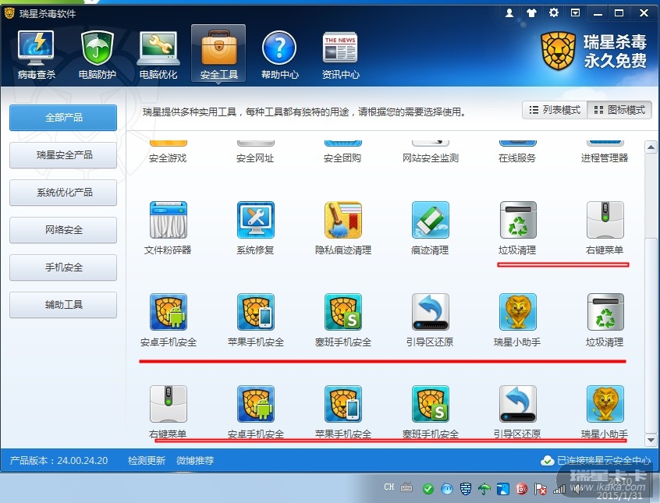Open the 病毒查杀 virus scan section
This screenshot has width=660, height=503.
point(36,54)
